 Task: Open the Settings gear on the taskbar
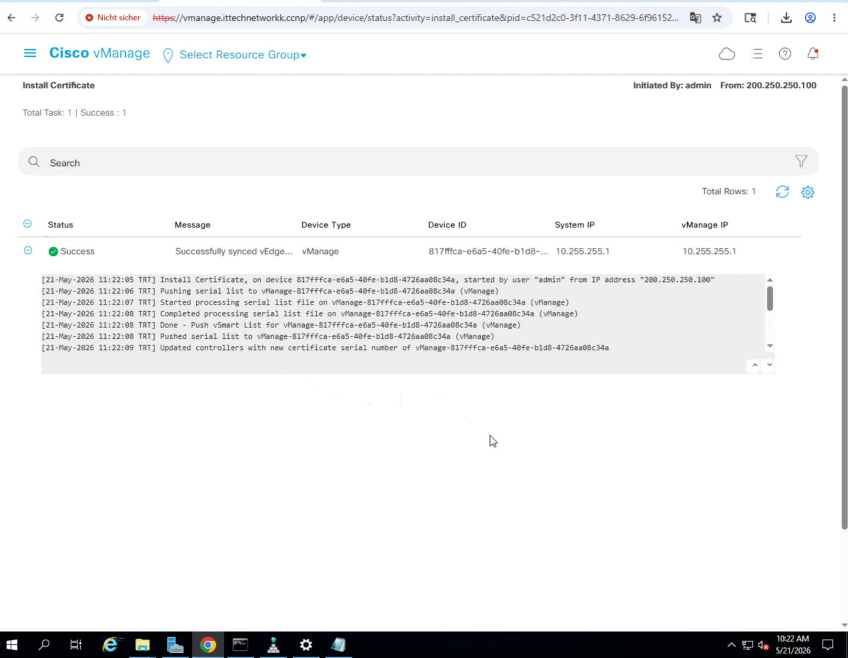pyautogui.click(x=306, y=644)
